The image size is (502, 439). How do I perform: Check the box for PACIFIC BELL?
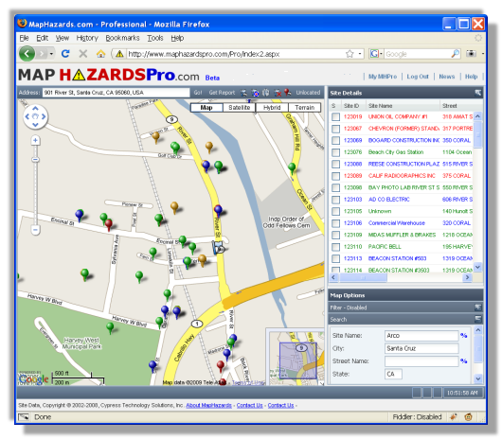click(x=335, y=247)
